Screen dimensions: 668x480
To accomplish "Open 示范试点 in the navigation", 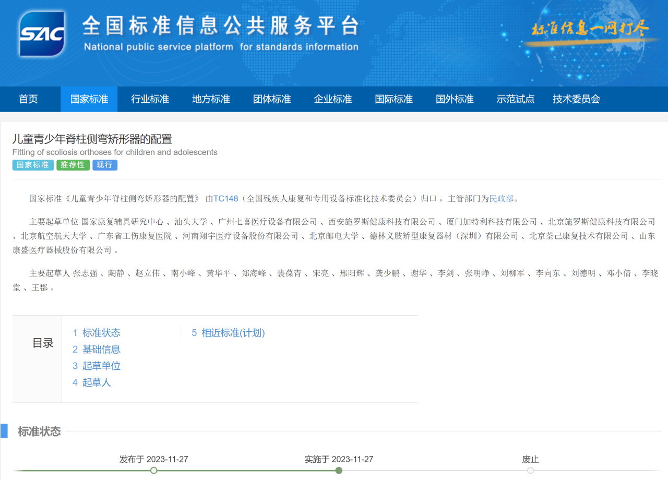I will pyautogui.click(x=516, y=99).
